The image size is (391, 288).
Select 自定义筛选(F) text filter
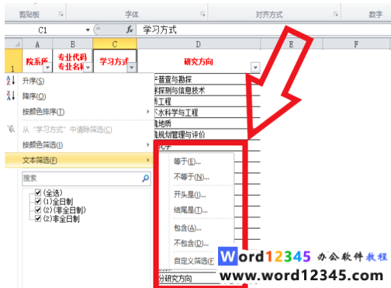pos(194,261)
